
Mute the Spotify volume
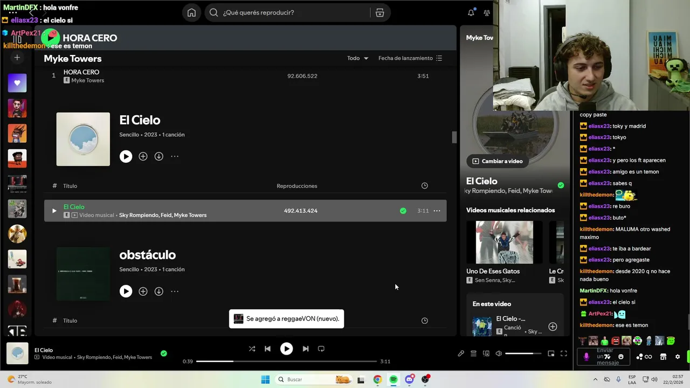click(x=499, y=354)
